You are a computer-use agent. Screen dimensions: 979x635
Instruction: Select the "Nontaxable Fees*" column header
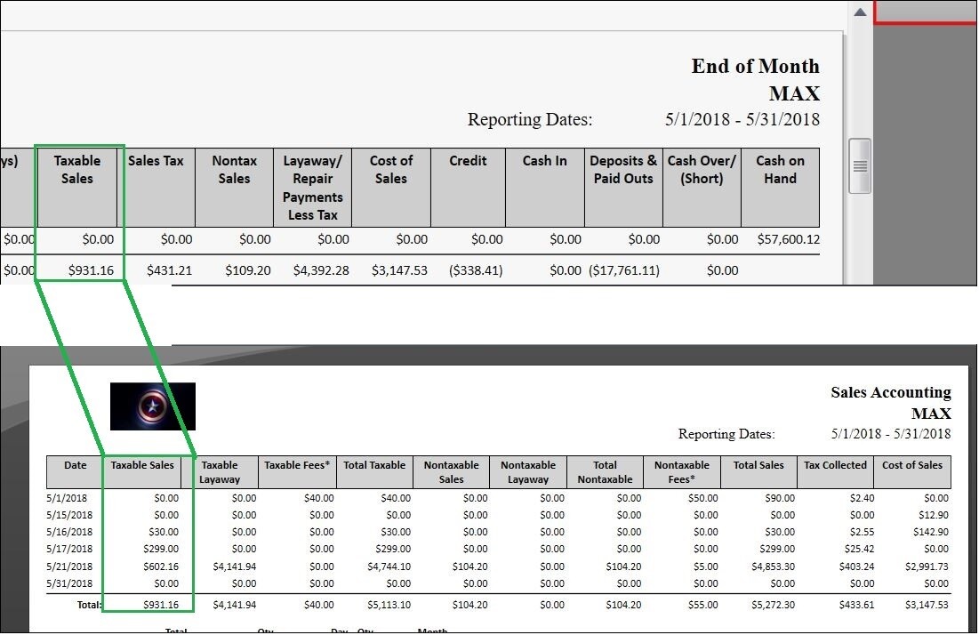click(x=682, y=472)
